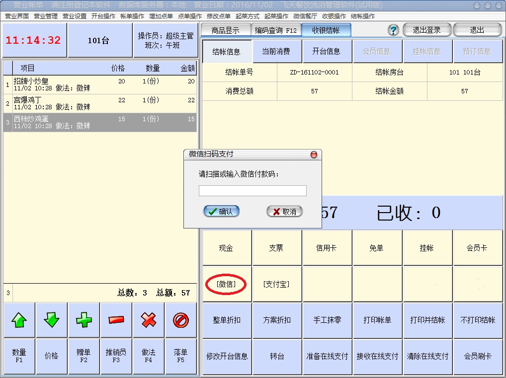Select 现金 payment method
Image resolution: width=506 pixels, height=378 pixels.
click(x=226, y=248)
